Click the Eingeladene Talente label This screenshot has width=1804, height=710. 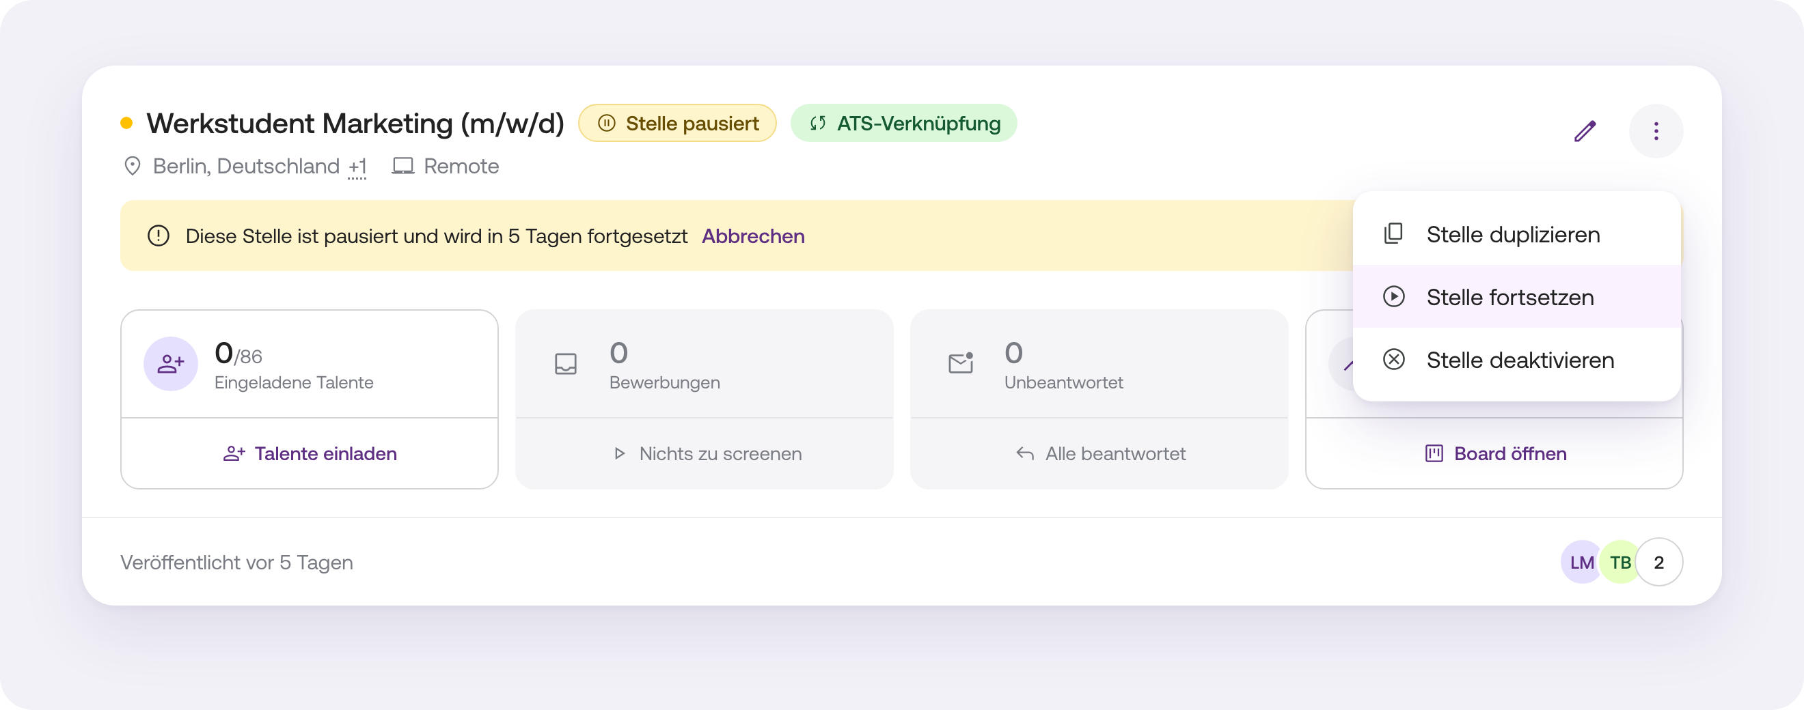[x=293, y=382]
